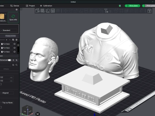This screenshot has width=155, height=116.
Task: Click the green icon left of Slice plate
Action: pyautogui.click(x=120, y=6)
